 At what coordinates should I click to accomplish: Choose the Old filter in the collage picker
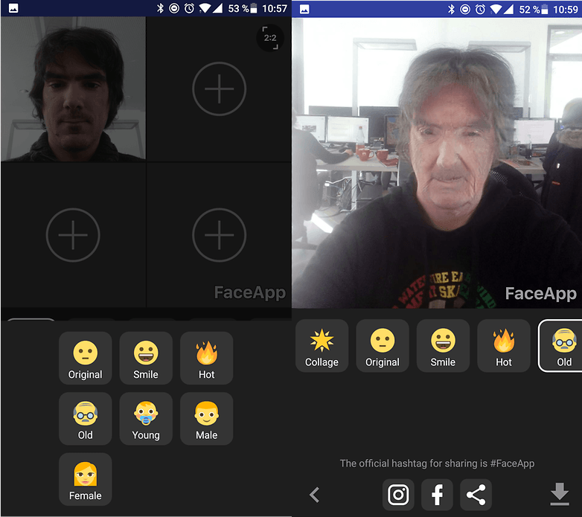[x=85, y=419]
